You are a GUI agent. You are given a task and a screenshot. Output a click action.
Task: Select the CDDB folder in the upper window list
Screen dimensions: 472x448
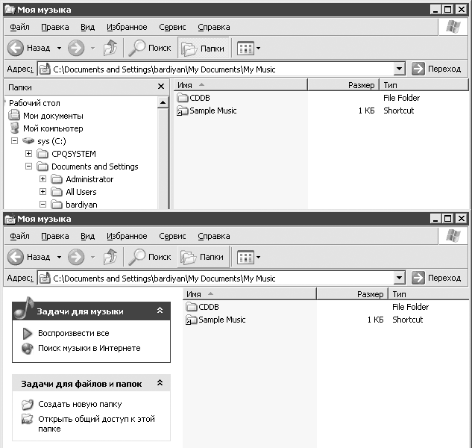200,98
